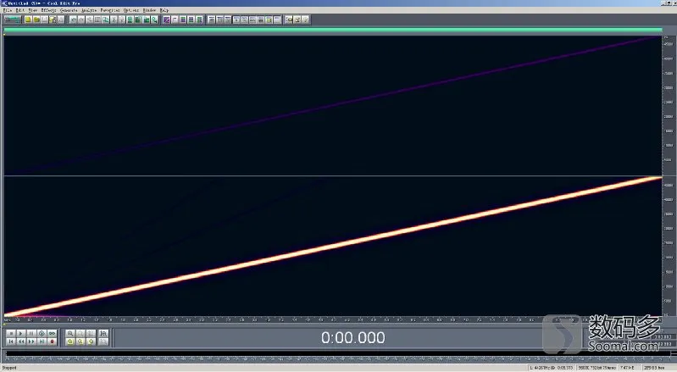
Task: Click the grayed zoom button below Zoom to Selection
Action: (x=103, y=341)
